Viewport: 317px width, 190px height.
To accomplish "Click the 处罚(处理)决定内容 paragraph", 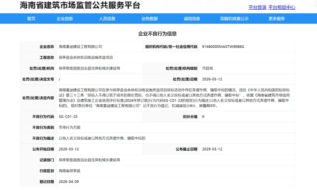I will pos(174,98).
